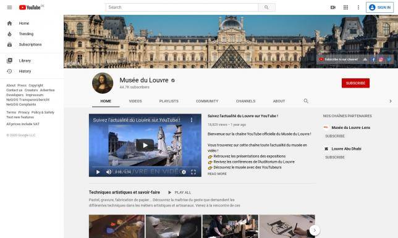Screen dimensions: 398x238
Task: Click the video progress bar
Action: click(145, 167)
